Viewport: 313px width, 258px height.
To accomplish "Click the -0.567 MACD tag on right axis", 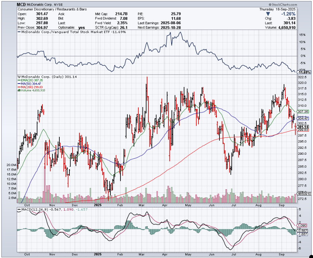I will pyautogui.click(x=302, y=231).
